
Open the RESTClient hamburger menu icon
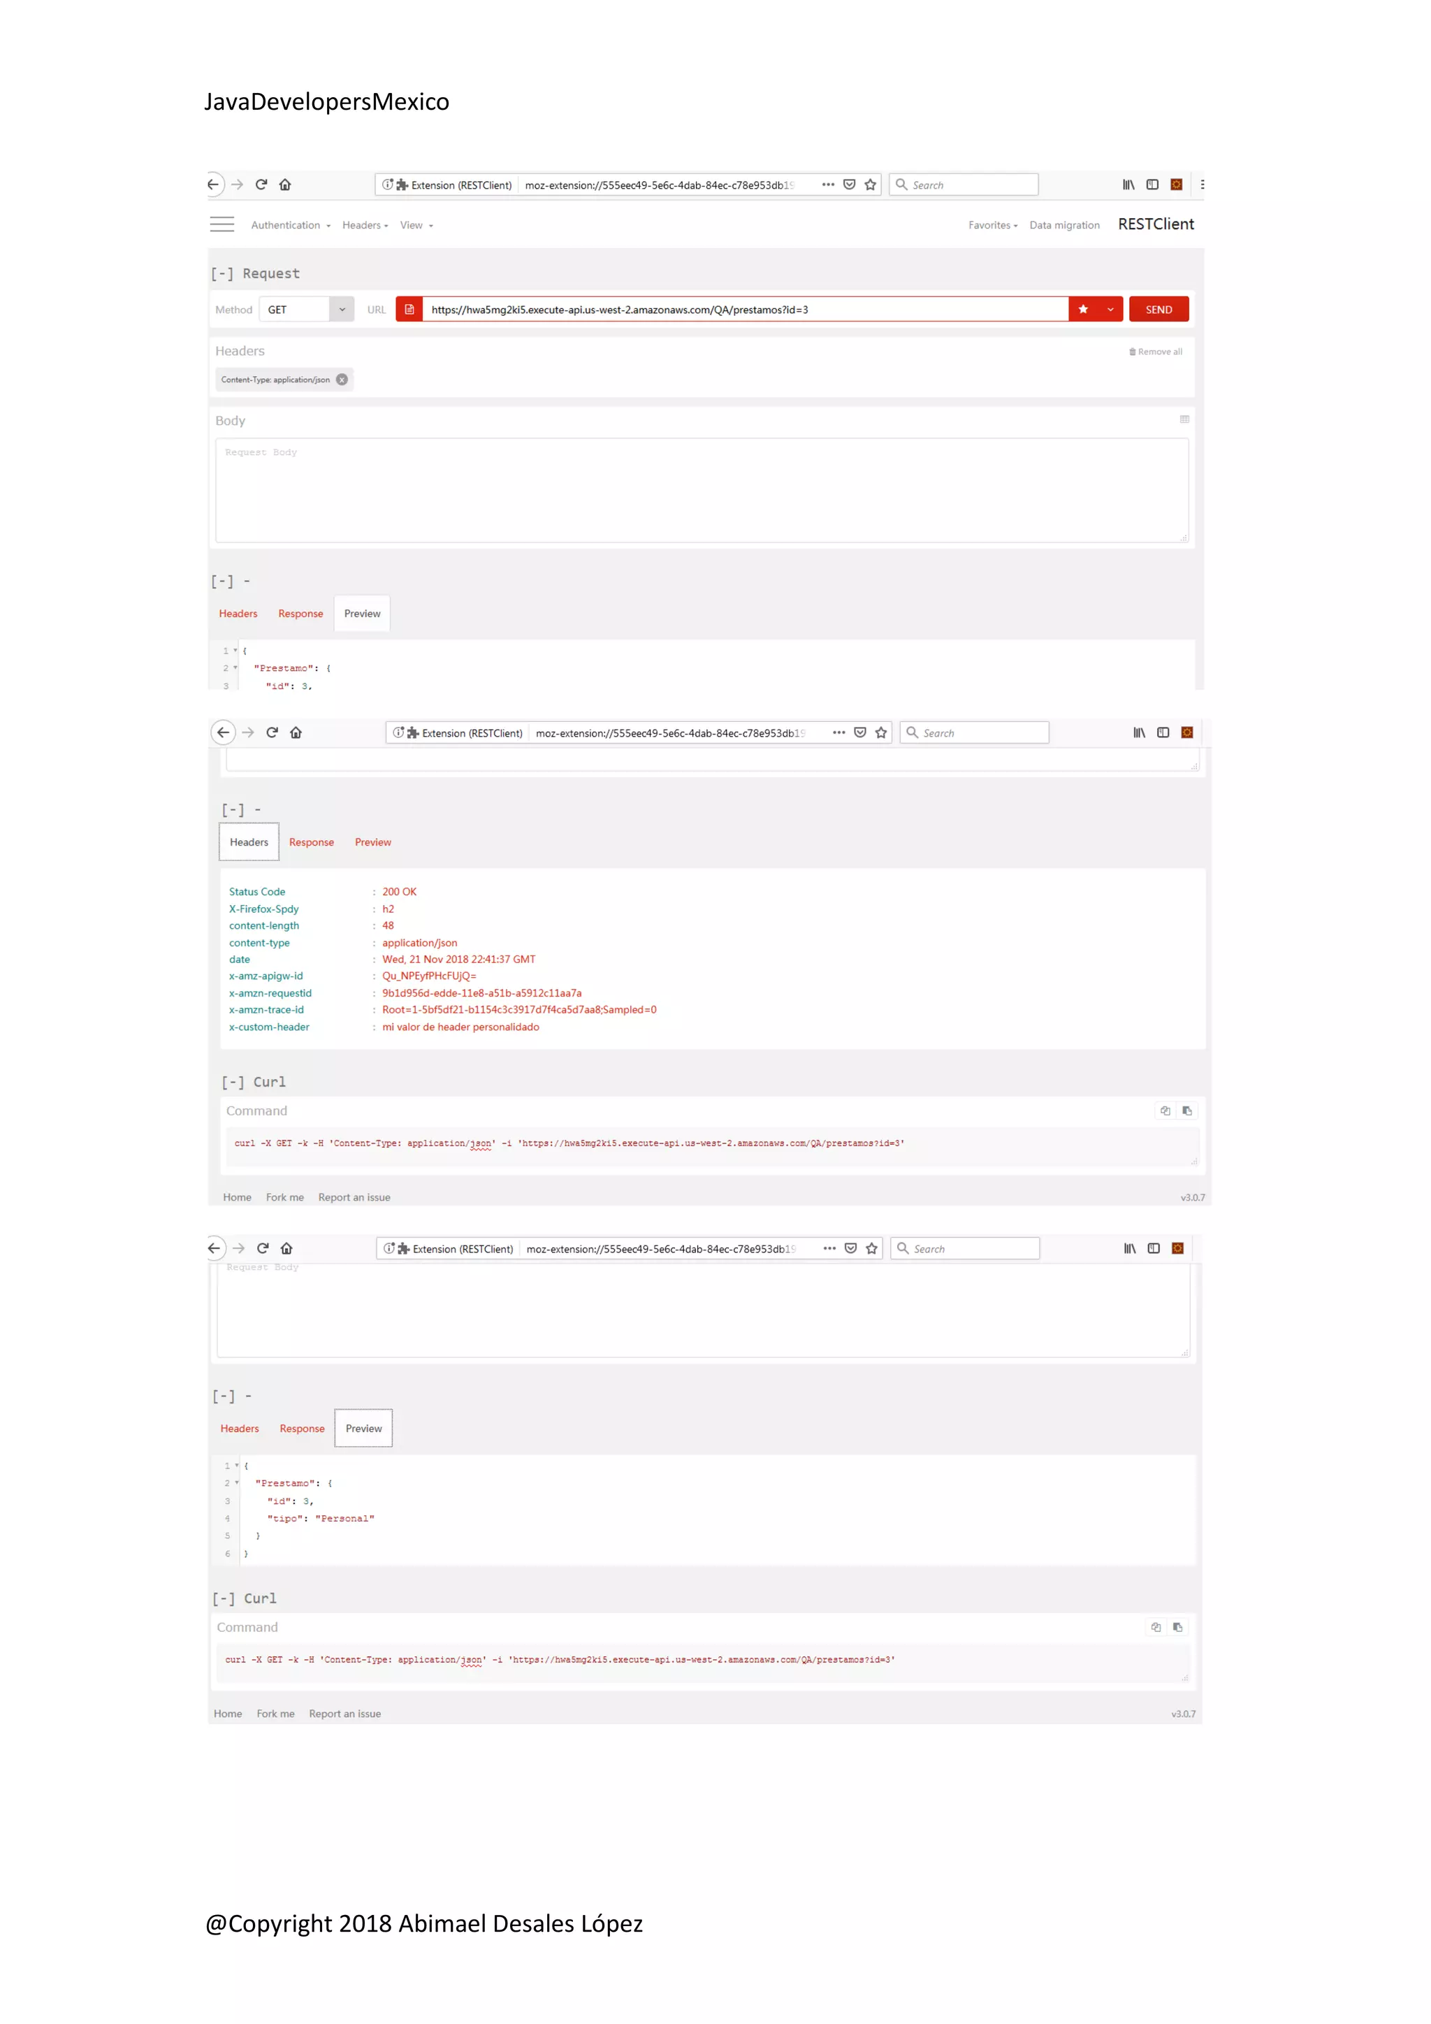(x=222, y=225)
